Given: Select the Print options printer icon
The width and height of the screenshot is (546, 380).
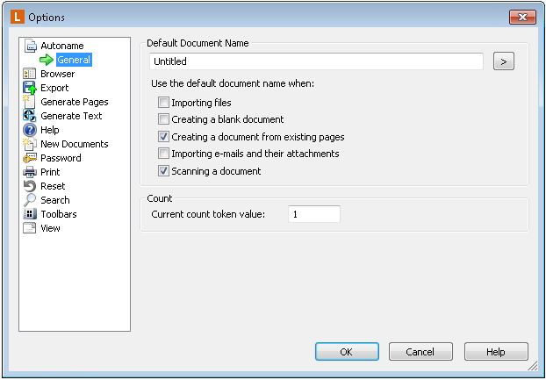Looking at the screenshot, I should [x=30, y=172].
